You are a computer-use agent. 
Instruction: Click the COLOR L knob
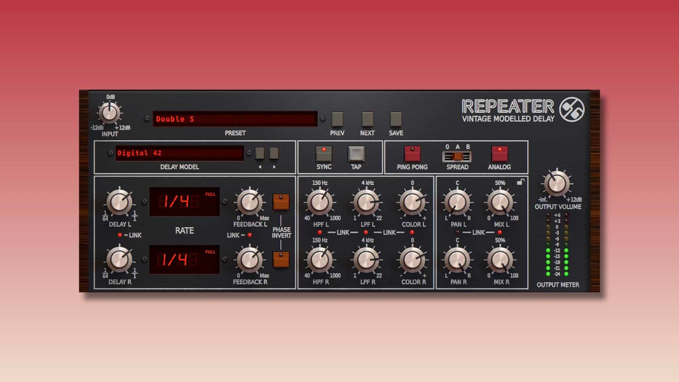412,202
